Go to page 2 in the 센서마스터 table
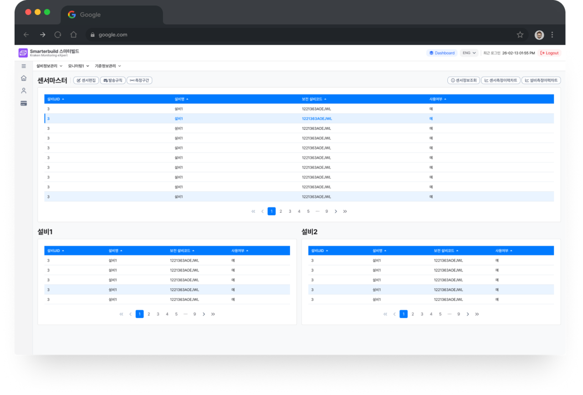Viewport: 583px width, 395px height. pyautogui.click(x=281, y=211)
